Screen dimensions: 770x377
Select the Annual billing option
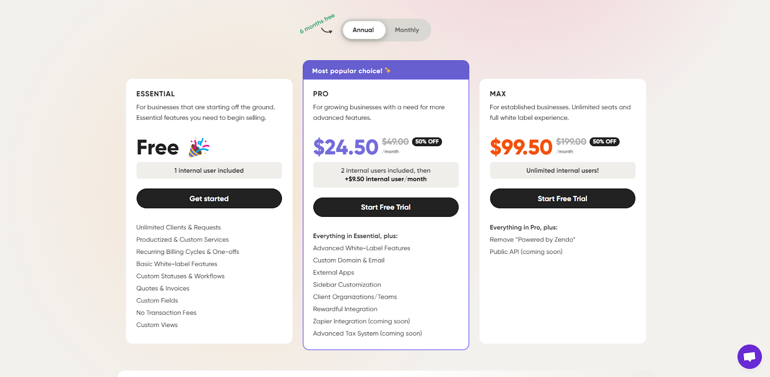tap(364, 30)
